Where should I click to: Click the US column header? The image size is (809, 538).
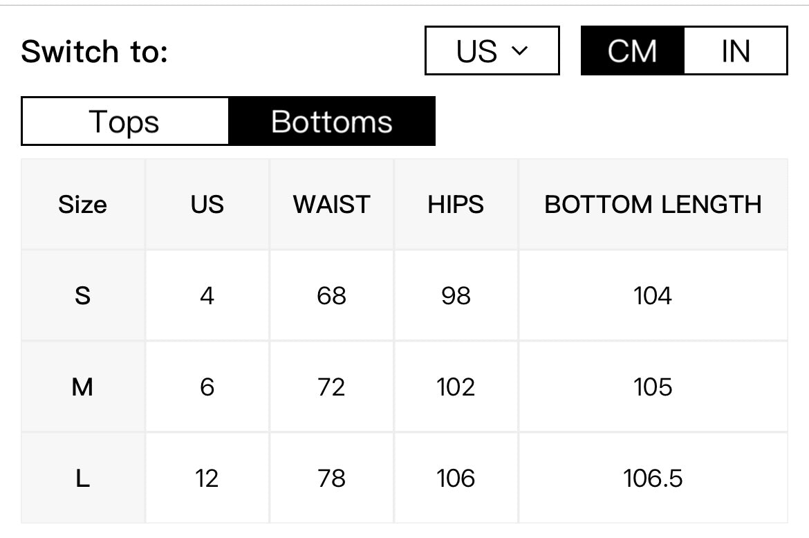(207, 204)
